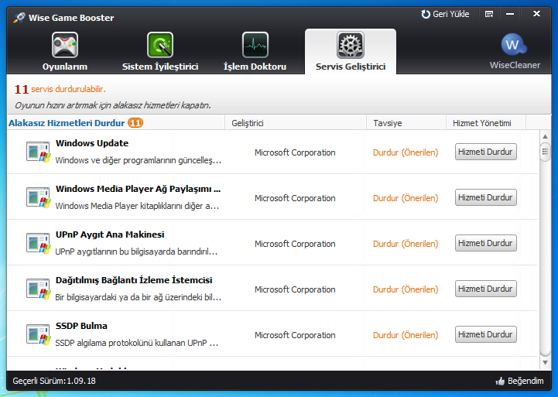This screenshot has height=397, width=558.
Task: Click the Beğendim like button
Action: point(519,381)
